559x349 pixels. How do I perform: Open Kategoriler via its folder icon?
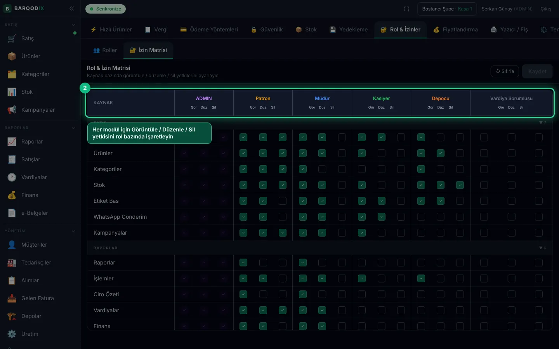[x=12, y=74]
